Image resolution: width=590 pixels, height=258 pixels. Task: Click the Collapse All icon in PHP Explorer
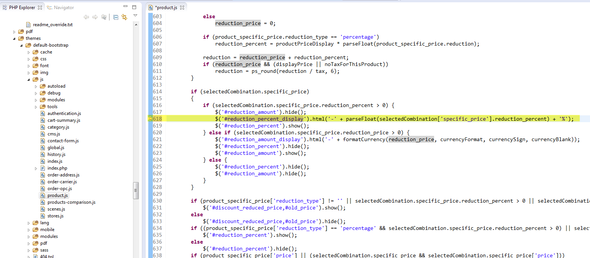point(116,17)
